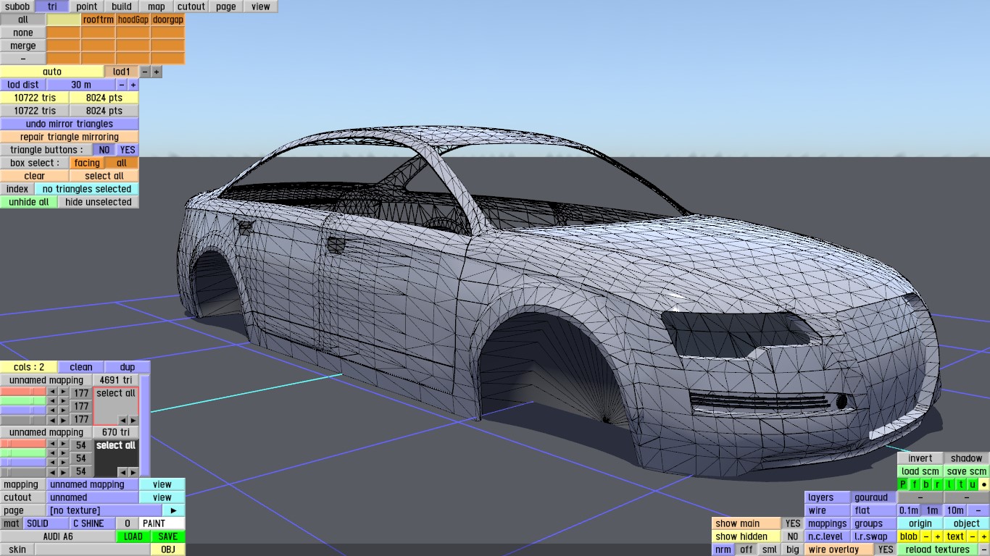Screen dimensions: 990x556
Task: Go to previous LOD with lod1 minus
Action: click(145, 72)
